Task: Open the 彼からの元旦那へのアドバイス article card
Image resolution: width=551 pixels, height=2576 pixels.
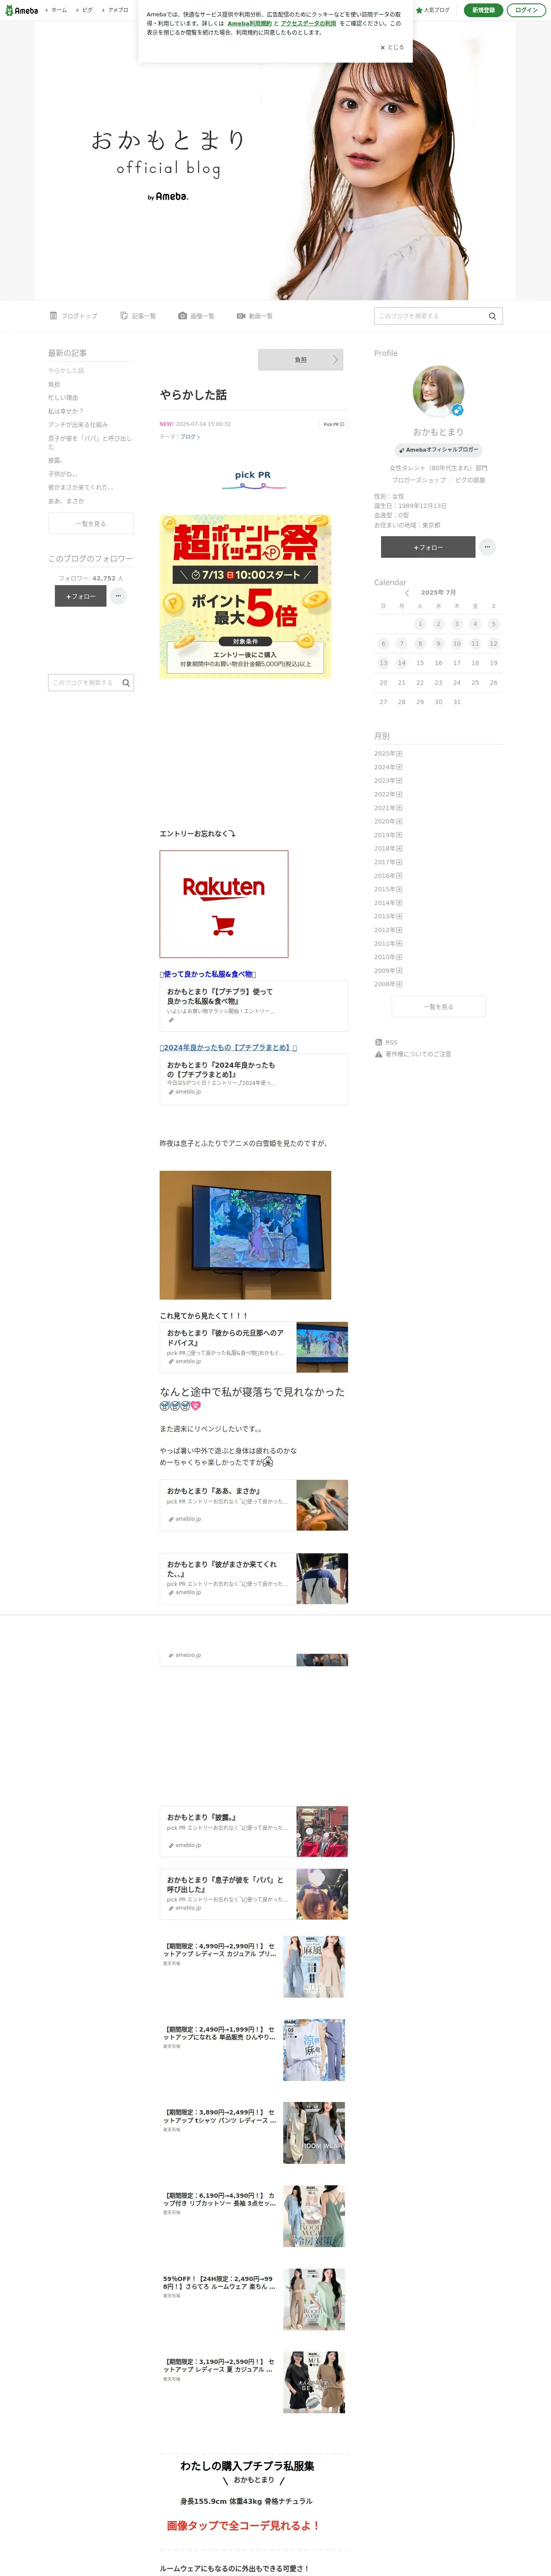Action: [x=254, y=1347]
